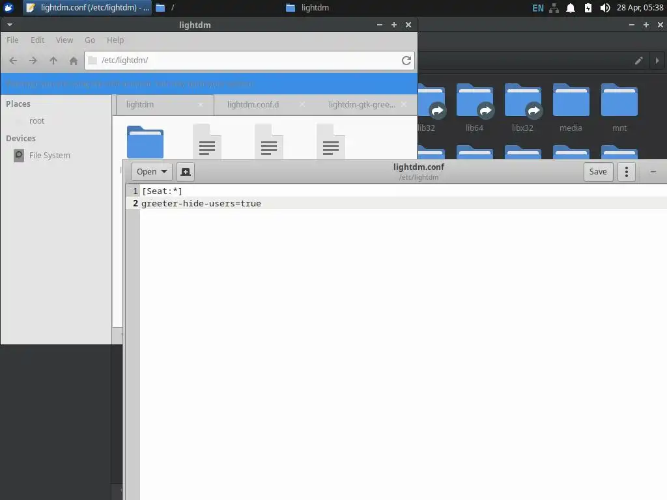Open the media folder in background window

[x=571, y=109]
